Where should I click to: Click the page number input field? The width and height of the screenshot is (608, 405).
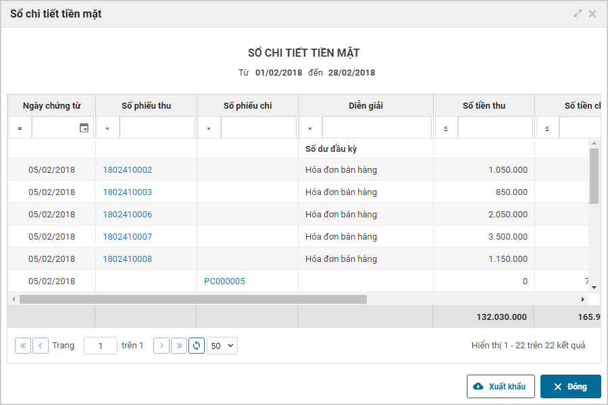click(x=101, y=346)
